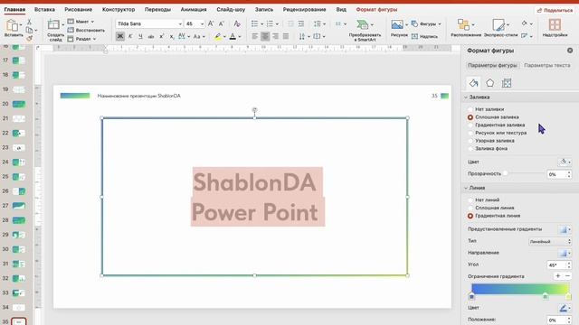Click the New Slide (Создать слайд) icon
This screenshot has width=579, height=325.
coord(53,25)
